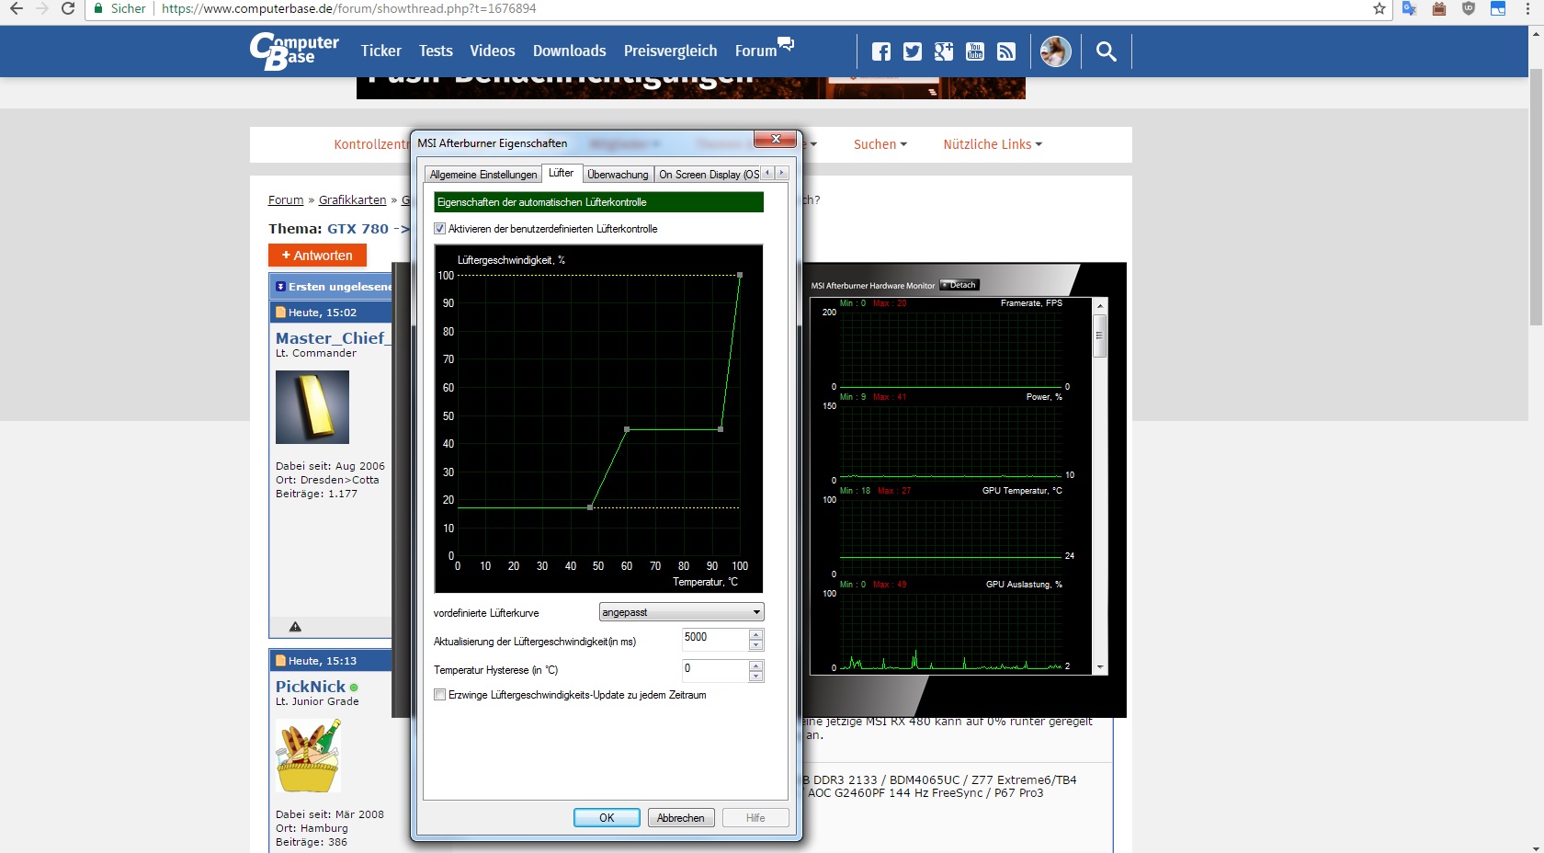The width and height of the screenshot is (1544, 853).
Task: Open the On Screen Display tab
Action: [709, 175]
